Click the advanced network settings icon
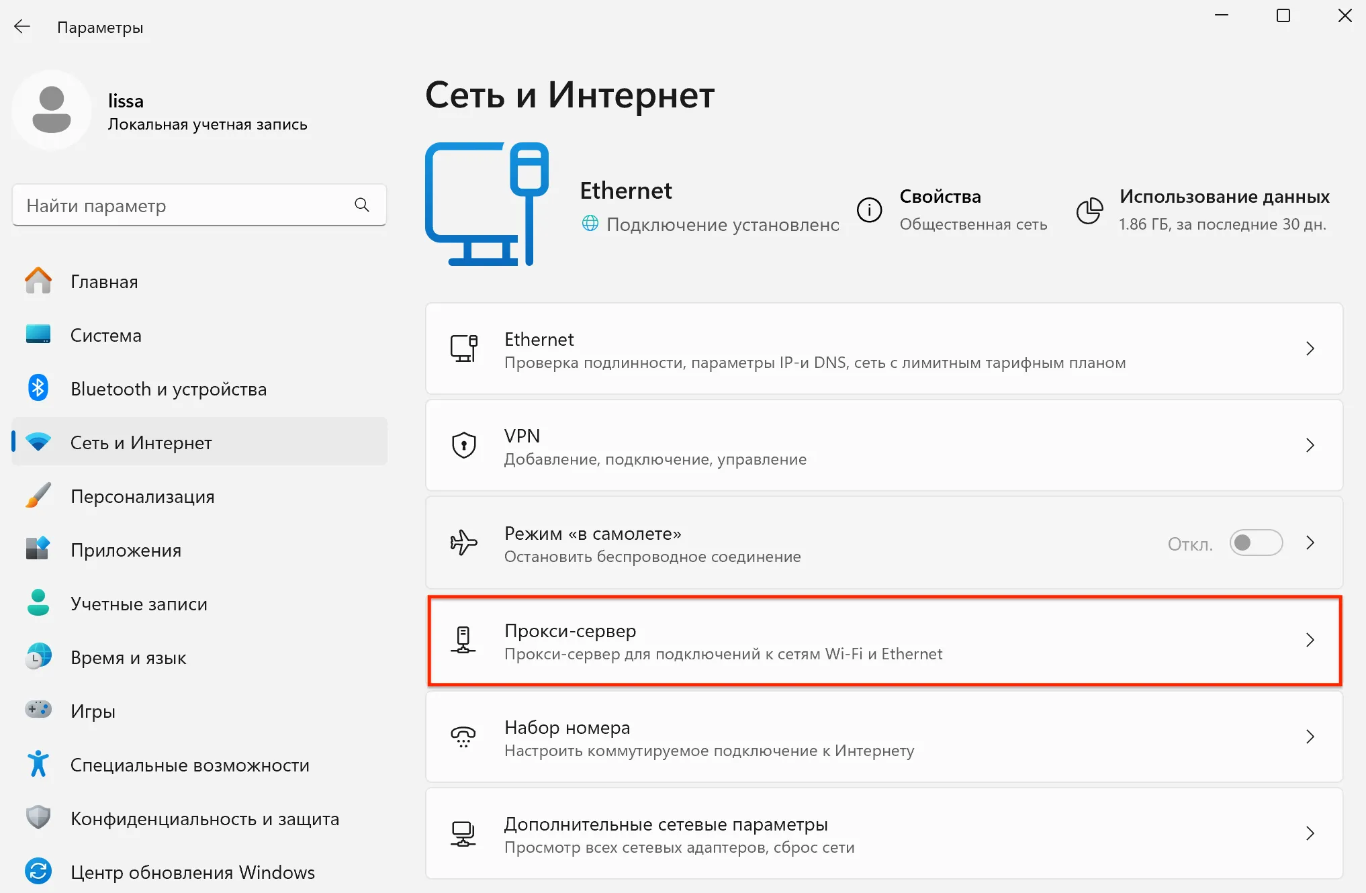The height and width of the screenshot is (893, 1366). 463,833
